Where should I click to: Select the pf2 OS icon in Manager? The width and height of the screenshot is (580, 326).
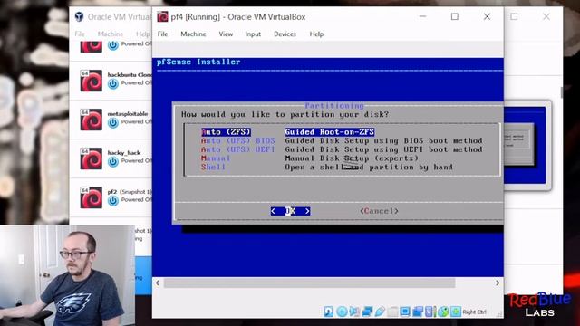pyautogui.click(x=91, y=197)
